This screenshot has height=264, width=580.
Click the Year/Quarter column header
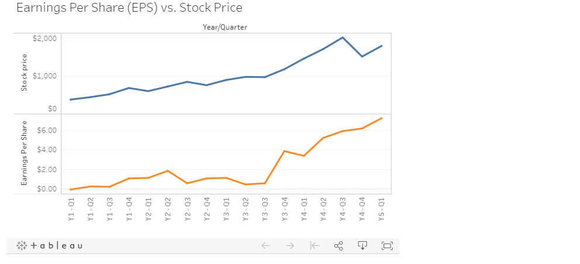pyautogui.click(x=225, y=28)
